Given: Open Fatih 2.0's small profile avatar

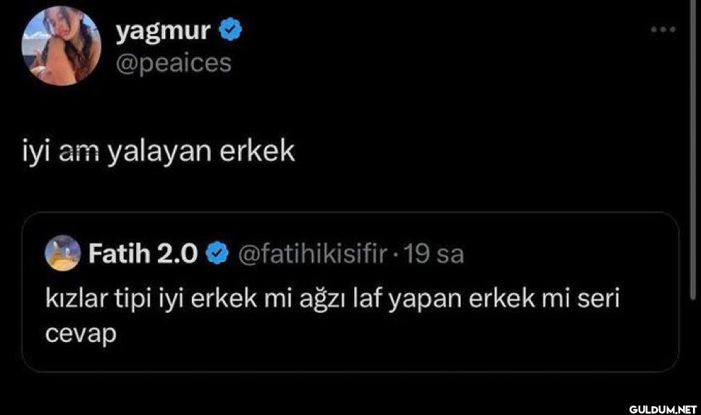Looking at the screenshot, I should 63,253.
